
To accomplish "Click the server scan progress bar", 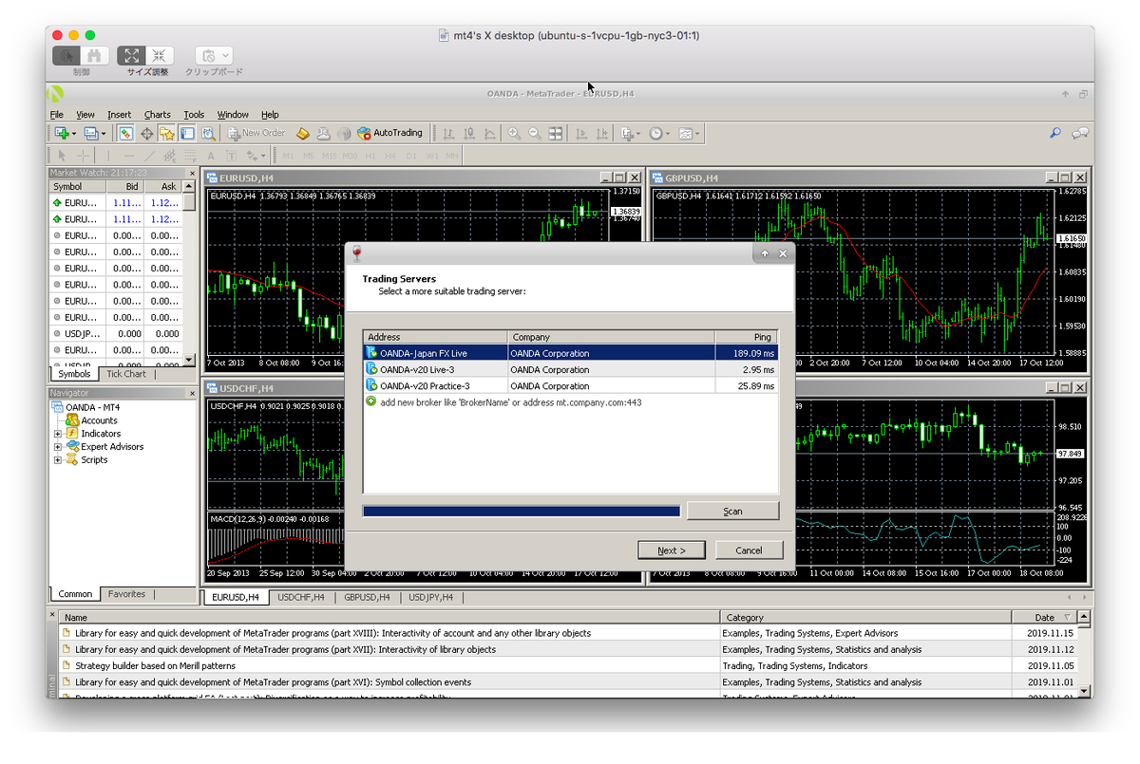I will point(522,511).
